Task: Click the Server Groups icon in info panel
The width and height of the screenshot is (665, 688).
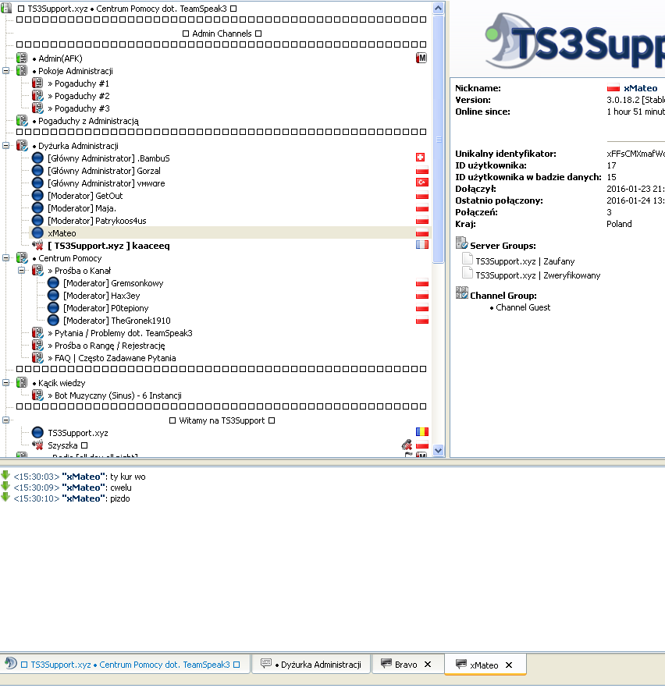Action: [x=462, y=243]
